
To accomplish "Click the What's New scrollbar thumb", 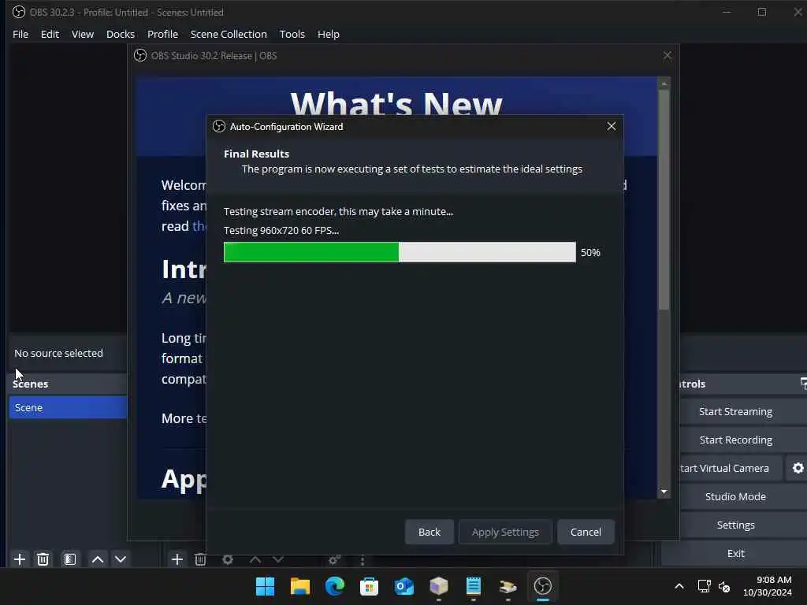I will point(664,199).
